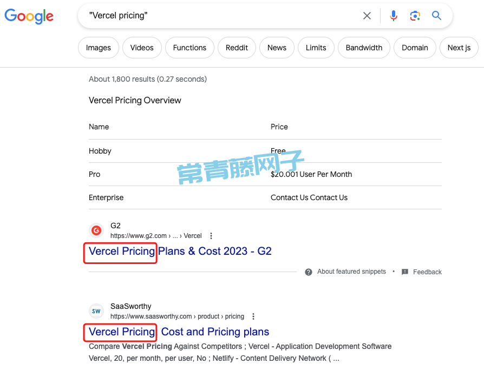This screenshot has height=370, width=484.
Task: Select the Domain filter chip
Action: 415,48
